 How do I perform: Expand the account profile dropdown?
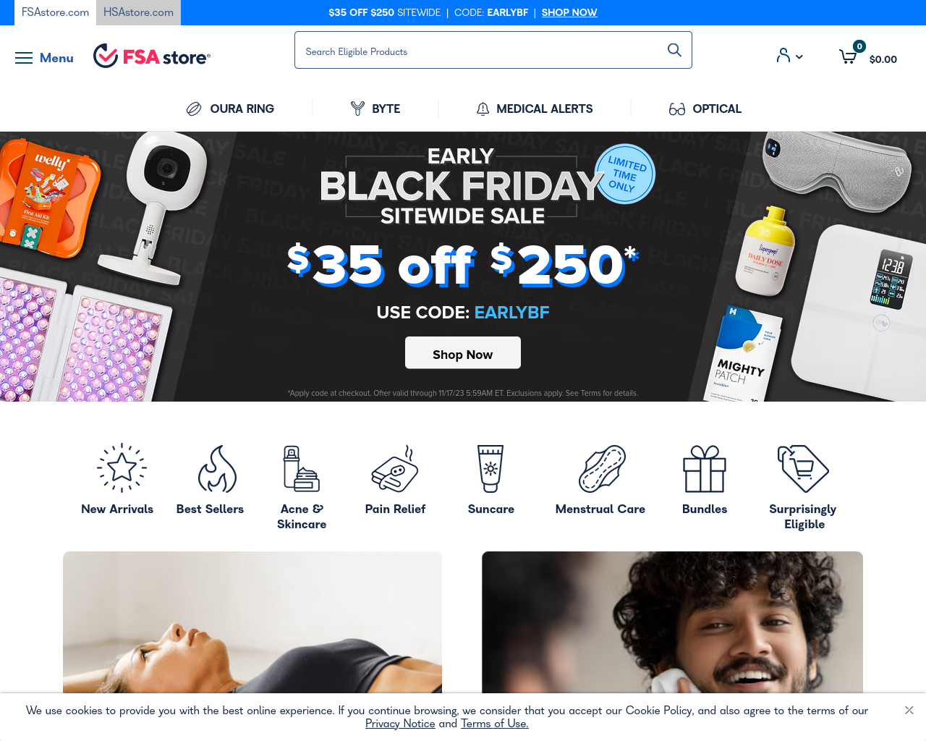(789, 56)
